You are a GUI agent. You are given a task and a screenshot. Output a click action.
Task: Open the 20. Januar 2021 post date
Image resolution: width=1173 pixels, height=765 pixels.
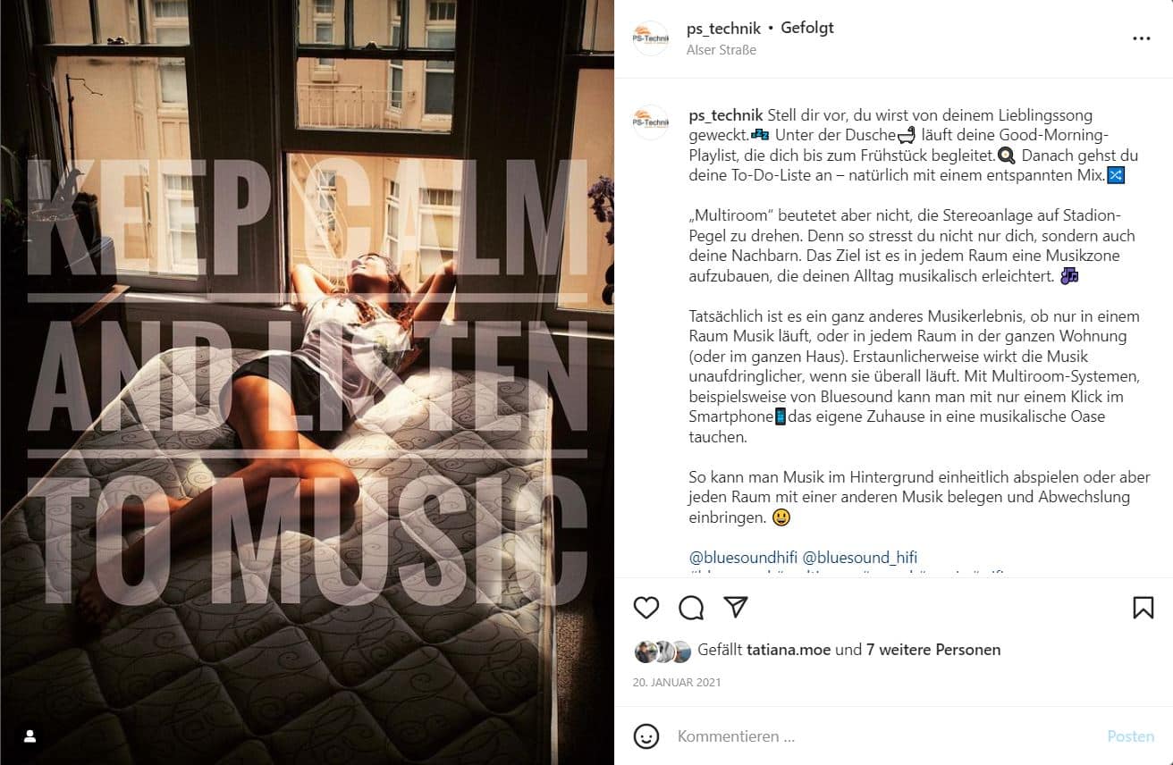pos(677,682)
